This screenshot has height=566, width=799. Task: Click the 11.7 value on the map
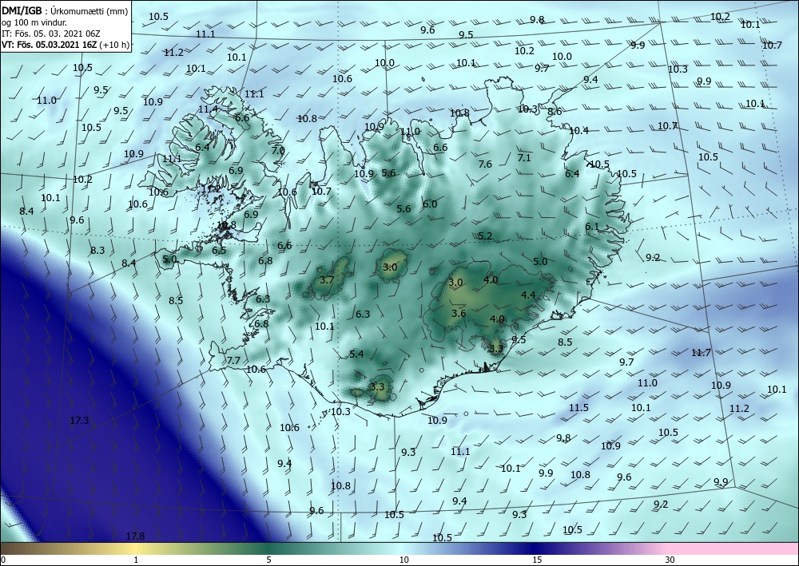point(701,352)
